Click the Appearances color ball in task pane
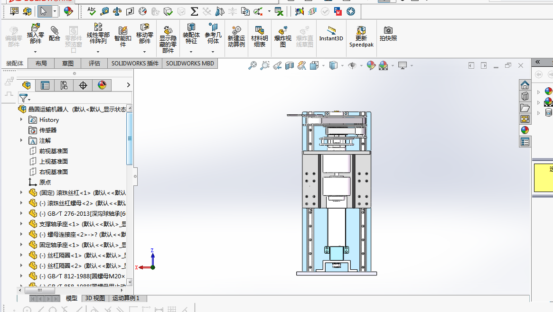The image size is (553, 312). click(525, 130)
